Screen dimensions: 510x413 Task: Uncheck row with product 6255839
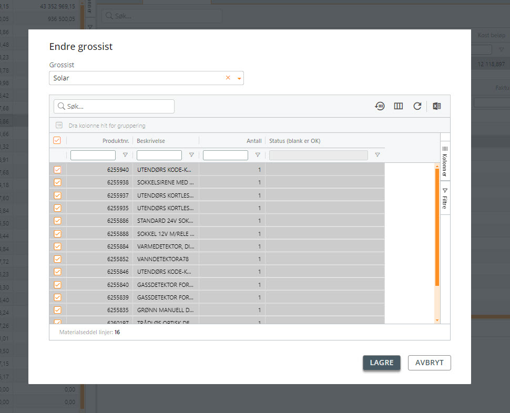click(x=57, y=297)
